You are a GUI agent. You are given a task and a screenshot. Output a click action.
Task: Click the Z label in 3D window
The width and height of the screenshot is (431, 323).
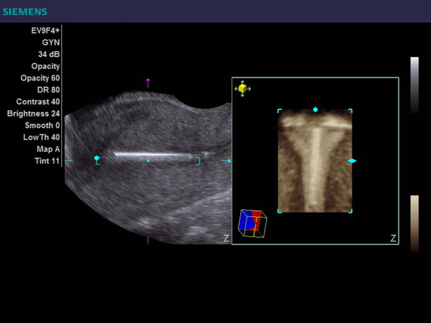(393, 238)
